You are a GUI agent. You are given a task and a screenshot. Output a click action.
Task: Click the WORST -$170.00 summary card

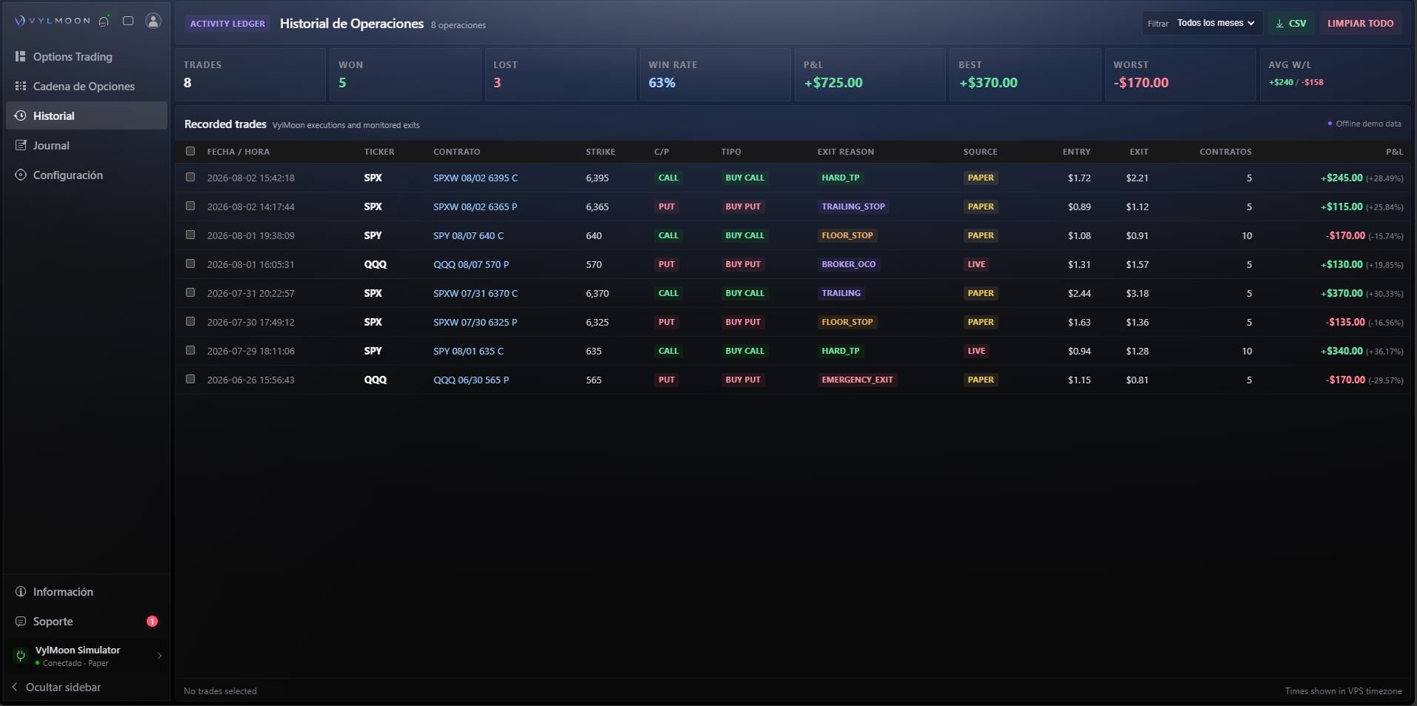point(1180,75)
